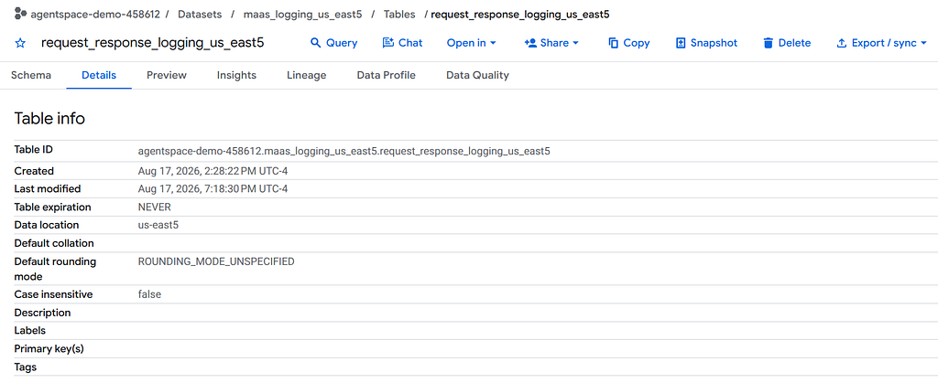938x383 pixels.
Task: Open the Lineage tab
Action: tap(306, 75)
